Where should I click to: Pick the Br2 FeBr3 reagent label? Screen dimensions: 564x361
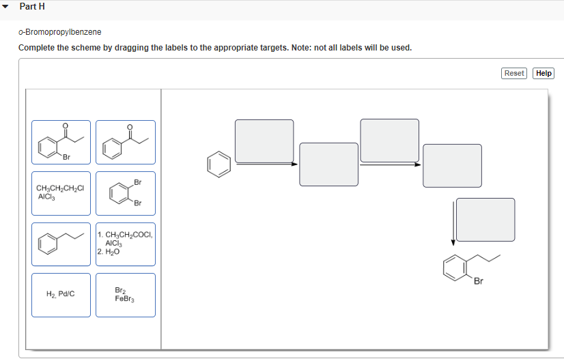click(126, 295)
